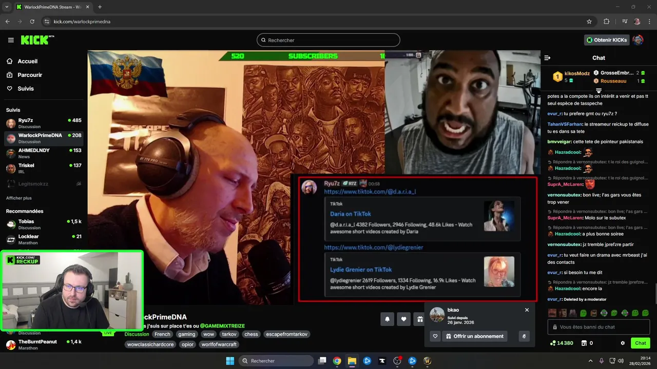Image resolution: width=657 pixels, height=369 pixels.
Task: Open the tab search dropdown arrow
Action: pyautogui.click(x=7, y=7)
